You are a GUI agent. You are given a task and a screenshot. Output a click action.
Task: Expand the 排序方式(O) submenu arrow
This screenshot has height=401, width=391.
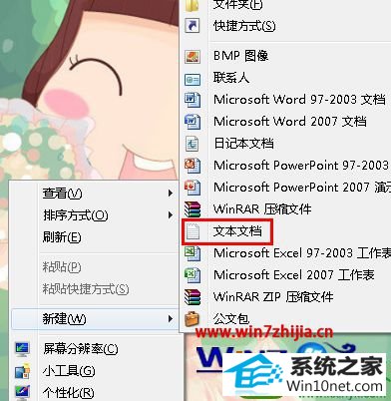171,215
